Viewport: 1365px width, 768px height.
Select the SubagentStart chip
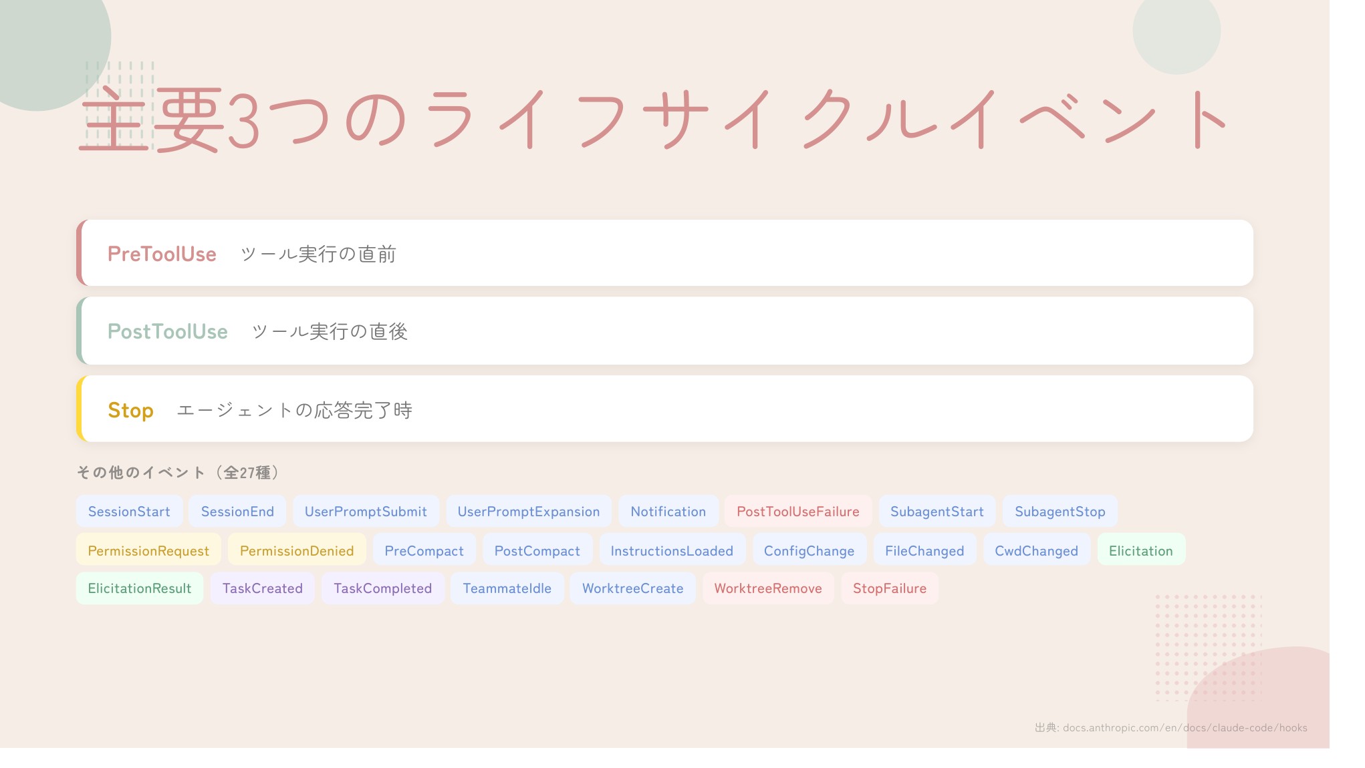click(937, 512)
